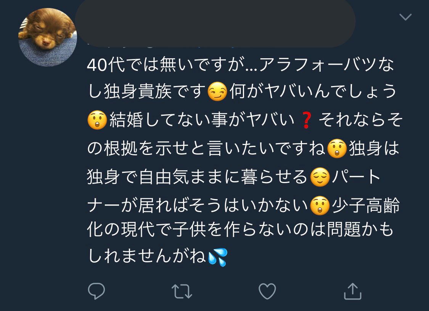Open the reply speech bubble icon
The height and width of the screenshot is (311, 429).
coord(96,291)
